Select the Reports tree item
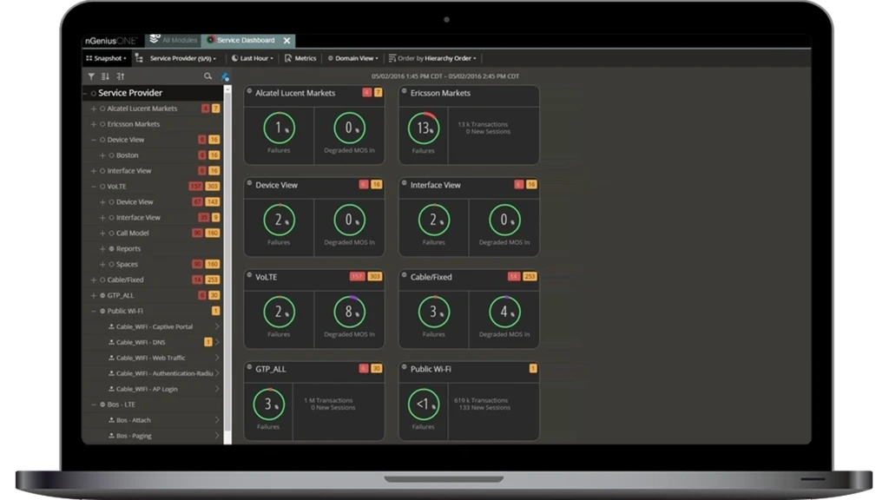This screenshot has width=889, height=500. (x=128, y=248)
